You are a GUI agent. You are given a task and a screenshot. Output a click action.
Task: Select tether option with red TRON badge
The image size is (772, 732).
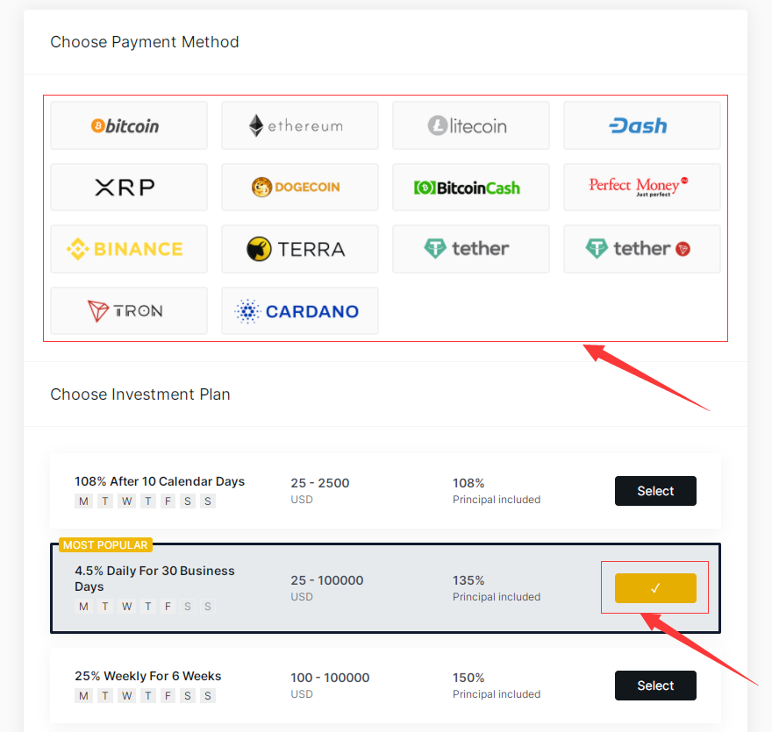pyautogui.click(x=642, y=249)
